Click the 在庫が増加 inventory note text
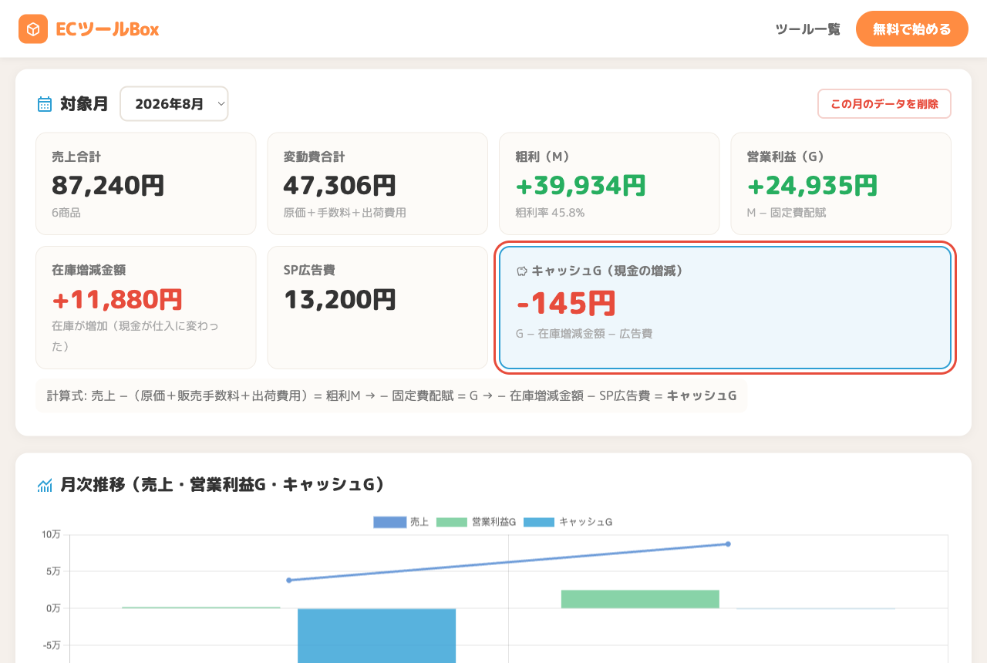This screenshot has width=987, height=663. pyautogui.click(x=135, y=336)
